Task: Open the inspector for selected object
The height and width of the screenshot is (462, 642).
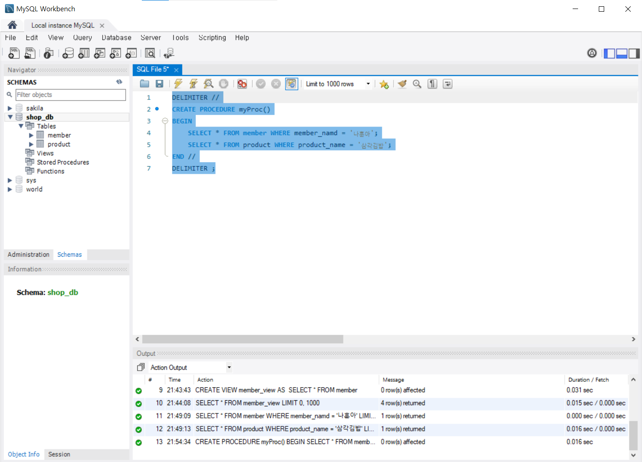Action: coord(49,53)
